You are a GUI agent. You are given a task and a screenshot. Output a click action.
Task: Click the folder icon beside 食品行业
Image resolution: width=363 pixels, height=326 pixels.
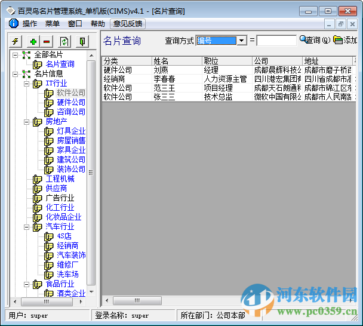[37, 284]
